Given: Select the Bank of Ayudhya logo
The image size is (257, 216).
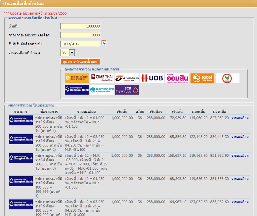Looking at the screenshot, I should 77,78.
